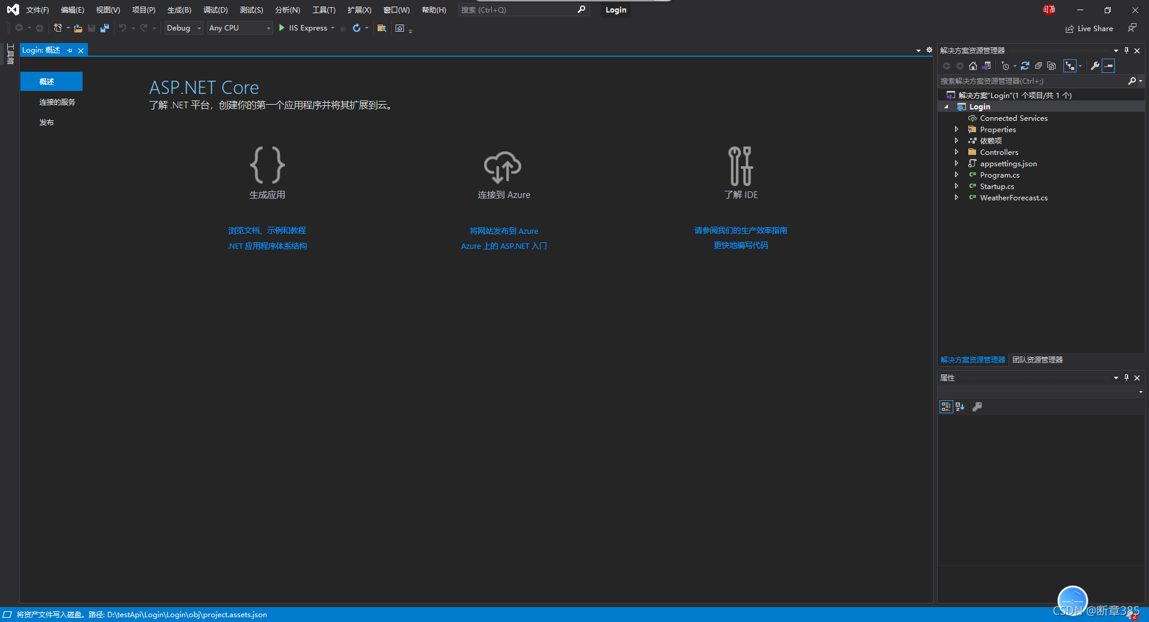1149x622 pixels.
Task: Open the 扩展(X) menu
Action: pyautogui.click(x=359, y=10)
